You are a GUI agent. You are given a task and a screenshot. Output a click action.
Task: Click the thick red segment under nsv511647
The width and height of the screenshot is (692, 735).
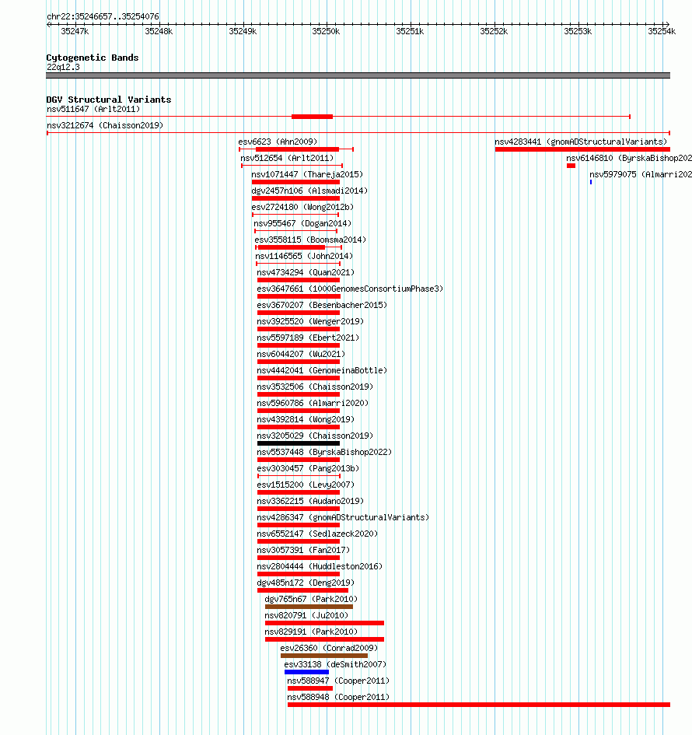[x=312, y=117]
